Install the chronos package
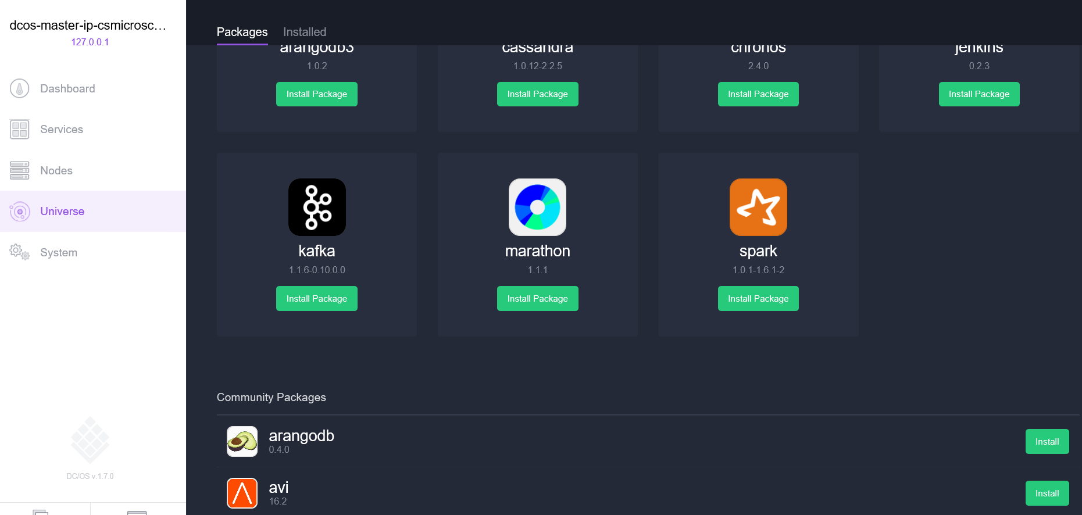Viewport: 1082px width, 515px height. tap(758, 94)
